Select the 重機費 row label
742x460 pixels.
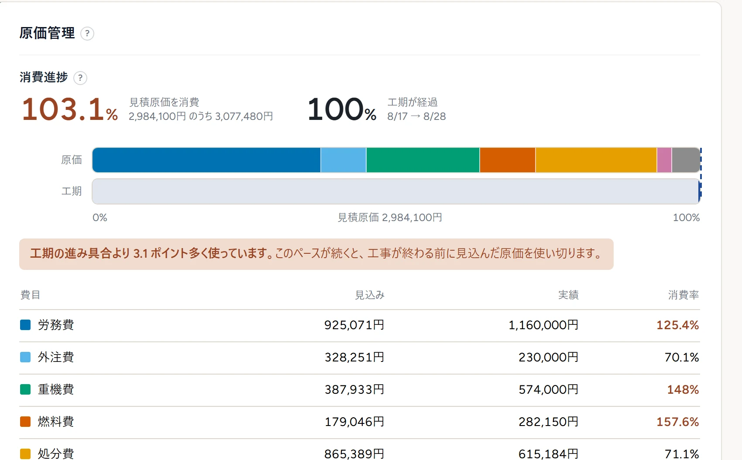click(x=56, y=389)
